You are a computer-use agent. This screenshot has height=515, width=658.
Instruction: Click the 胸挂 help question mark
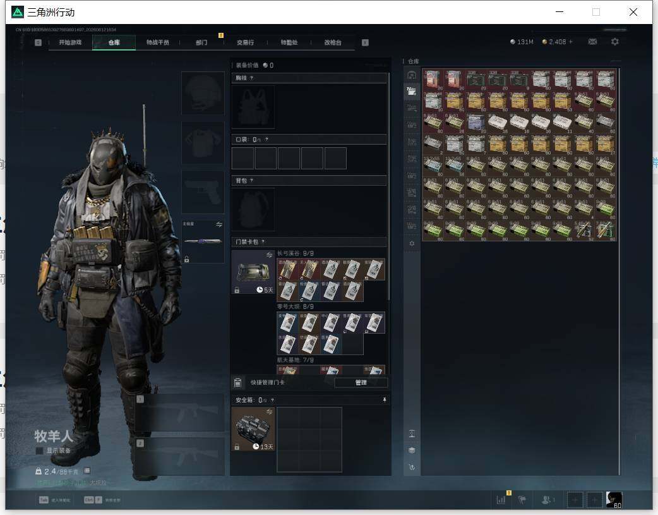251,78
